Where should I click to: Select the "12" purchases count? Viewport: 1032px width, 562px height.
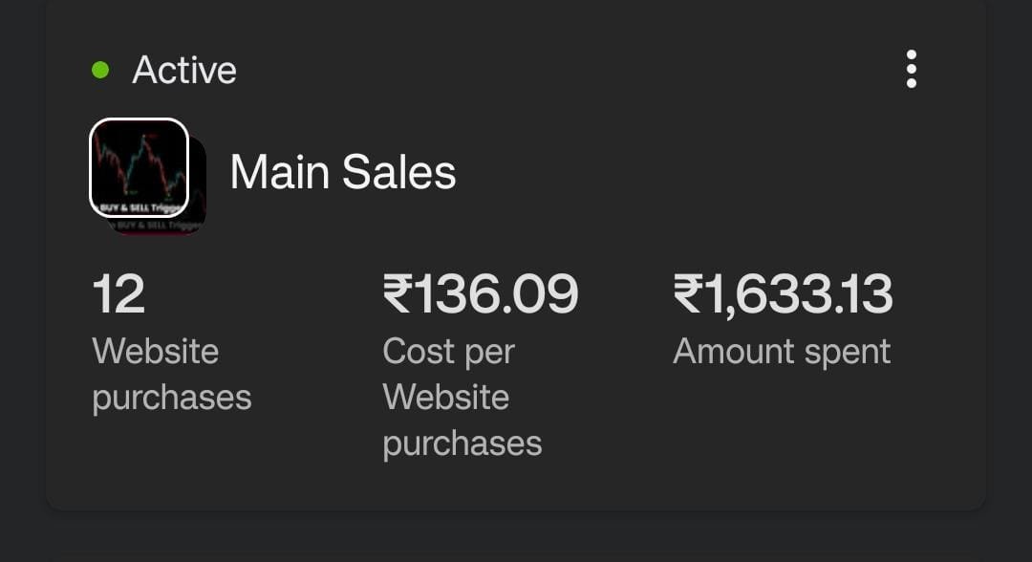tap(118, 293)
